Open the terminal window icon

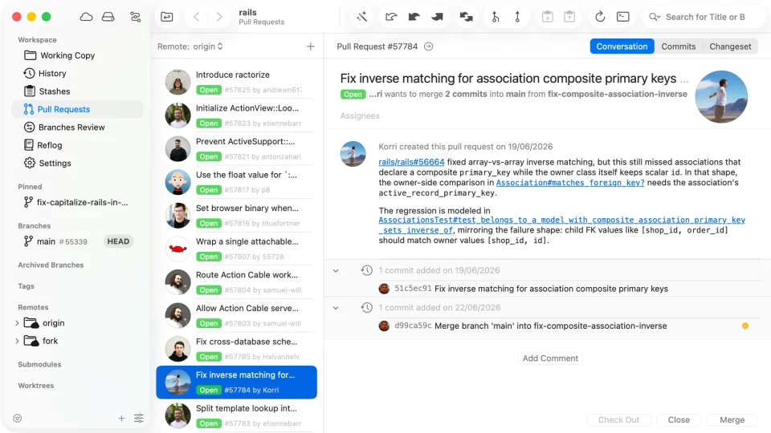622,17
